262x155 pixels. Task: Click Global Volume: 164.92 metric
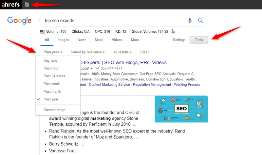pos(150,32)
